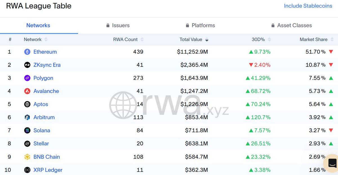Click ZKsync Era's value $2,365.4M
Image resolution: width=338 pixels, height=175 pixels.
coord(194,65)
